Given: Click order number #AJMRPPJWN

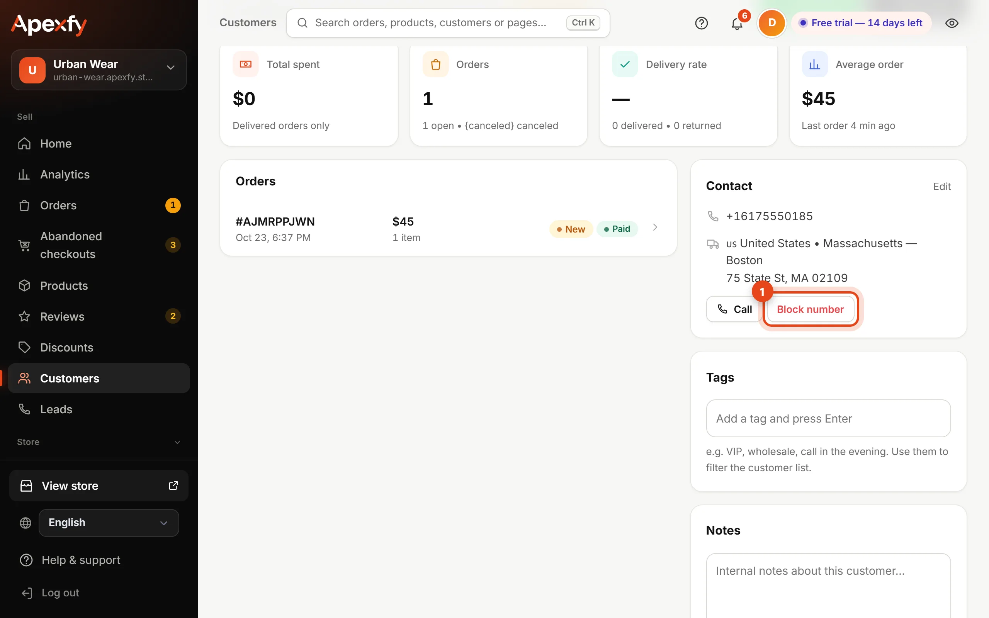Looking at the screenshot, I should coord(275,222).
